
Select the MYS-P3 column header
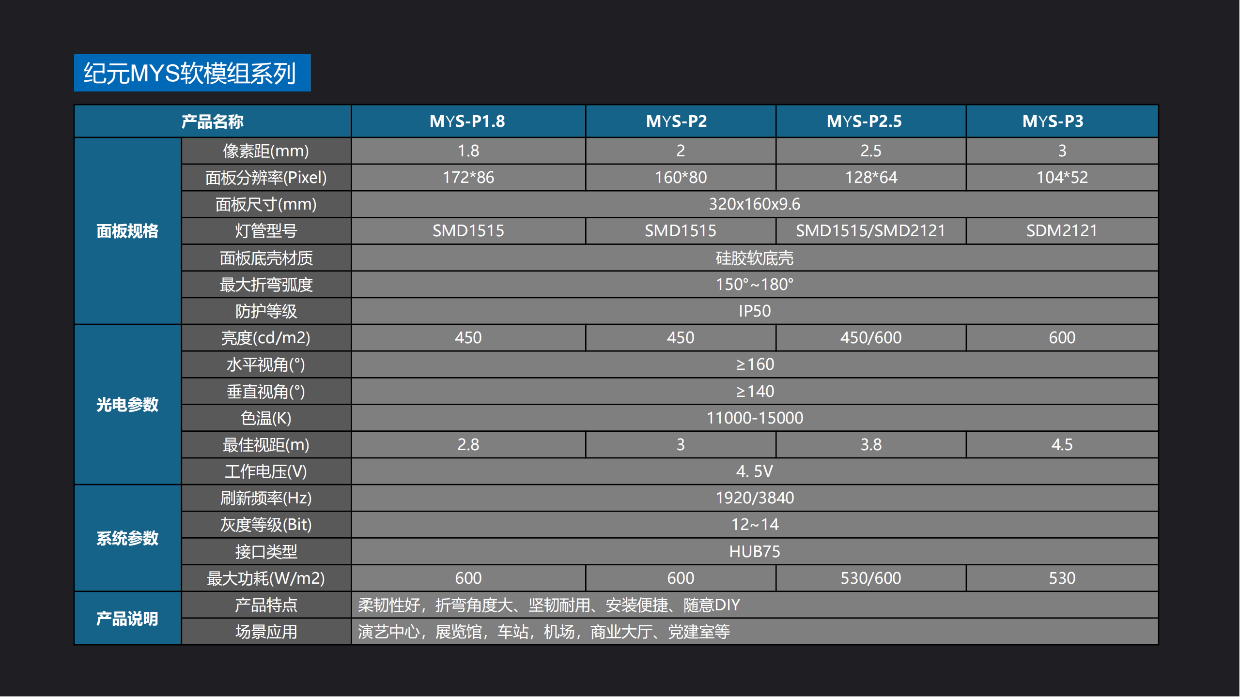tap(1062, 121)
